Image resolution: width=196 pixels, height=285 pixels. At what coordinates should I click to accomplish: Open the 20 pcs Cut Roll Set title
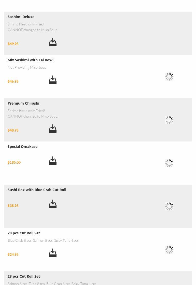point(24,233)
